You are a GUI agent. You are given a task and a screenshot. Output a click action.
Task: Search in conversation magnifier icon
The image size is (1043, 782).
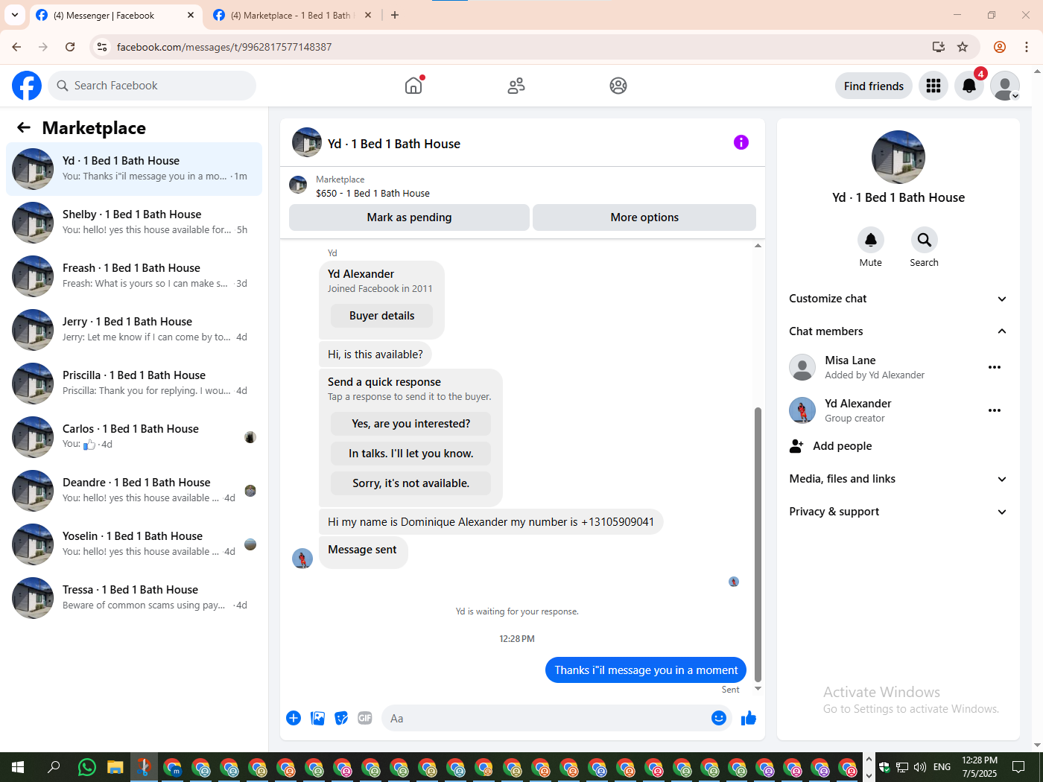[x=924, y=240]
